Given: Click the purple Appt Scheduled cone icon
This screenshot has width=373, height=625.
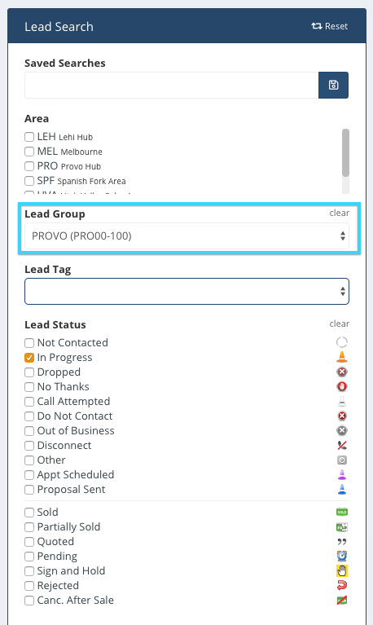Looking at the screenshot, I should (342, 474).
